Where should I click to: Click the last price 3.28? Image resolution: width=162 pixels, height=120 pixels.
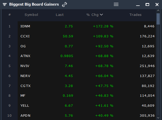pyautogui.click(x=69, y=86)
